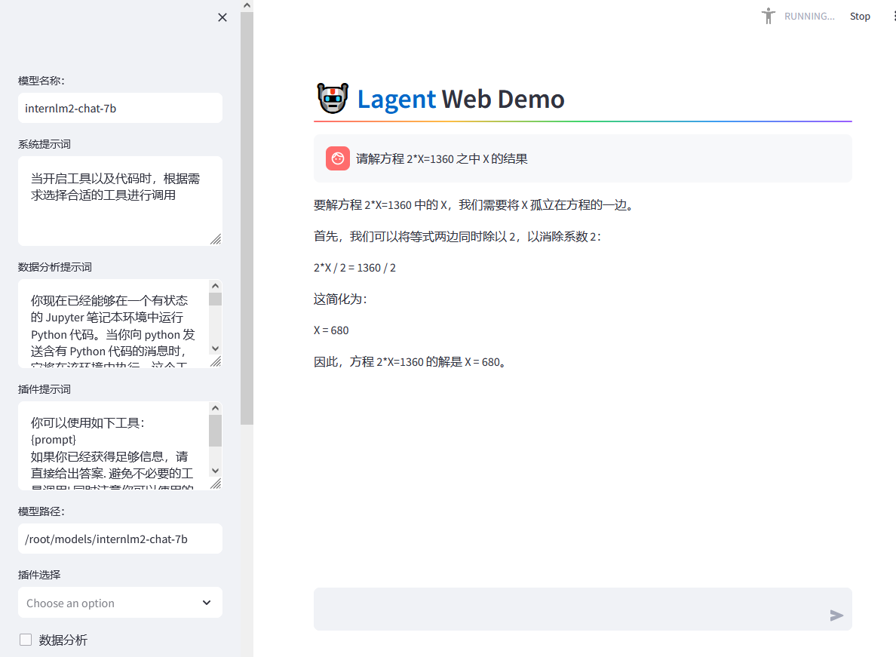896x657 pixels.
Task: Click the line '2*X / 2 = 1360 / 2'
Action: 355,267
